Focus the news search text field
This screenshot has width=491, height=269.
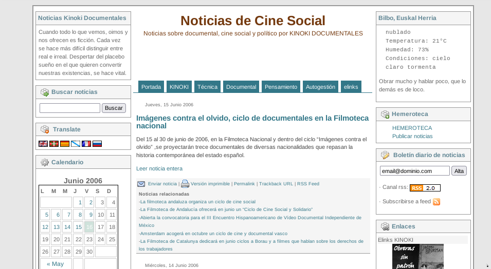pos(70,108)
